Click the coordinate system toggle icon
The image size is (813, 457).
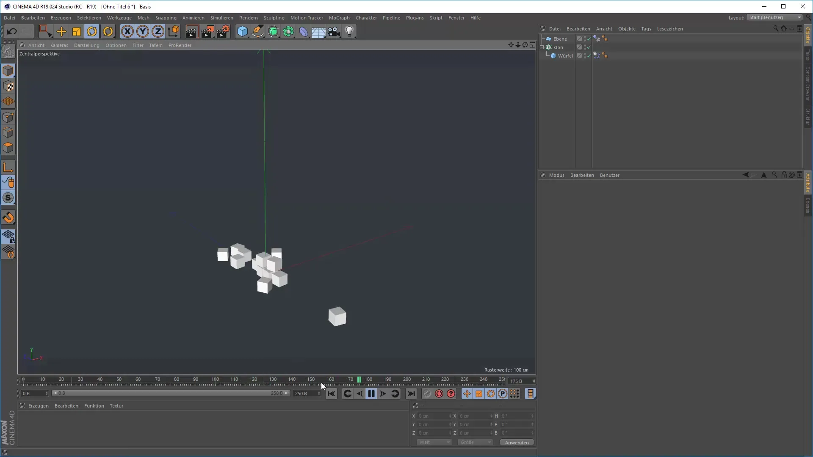click(174, 31)
